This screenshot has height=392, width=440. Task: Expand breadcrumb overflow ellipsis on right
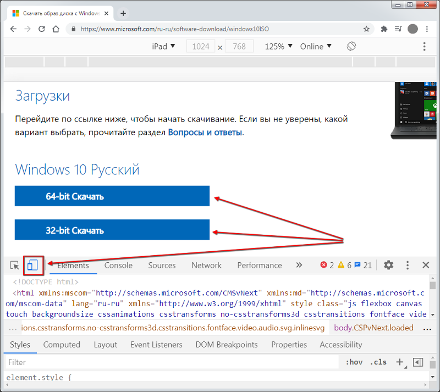point(427,328)
